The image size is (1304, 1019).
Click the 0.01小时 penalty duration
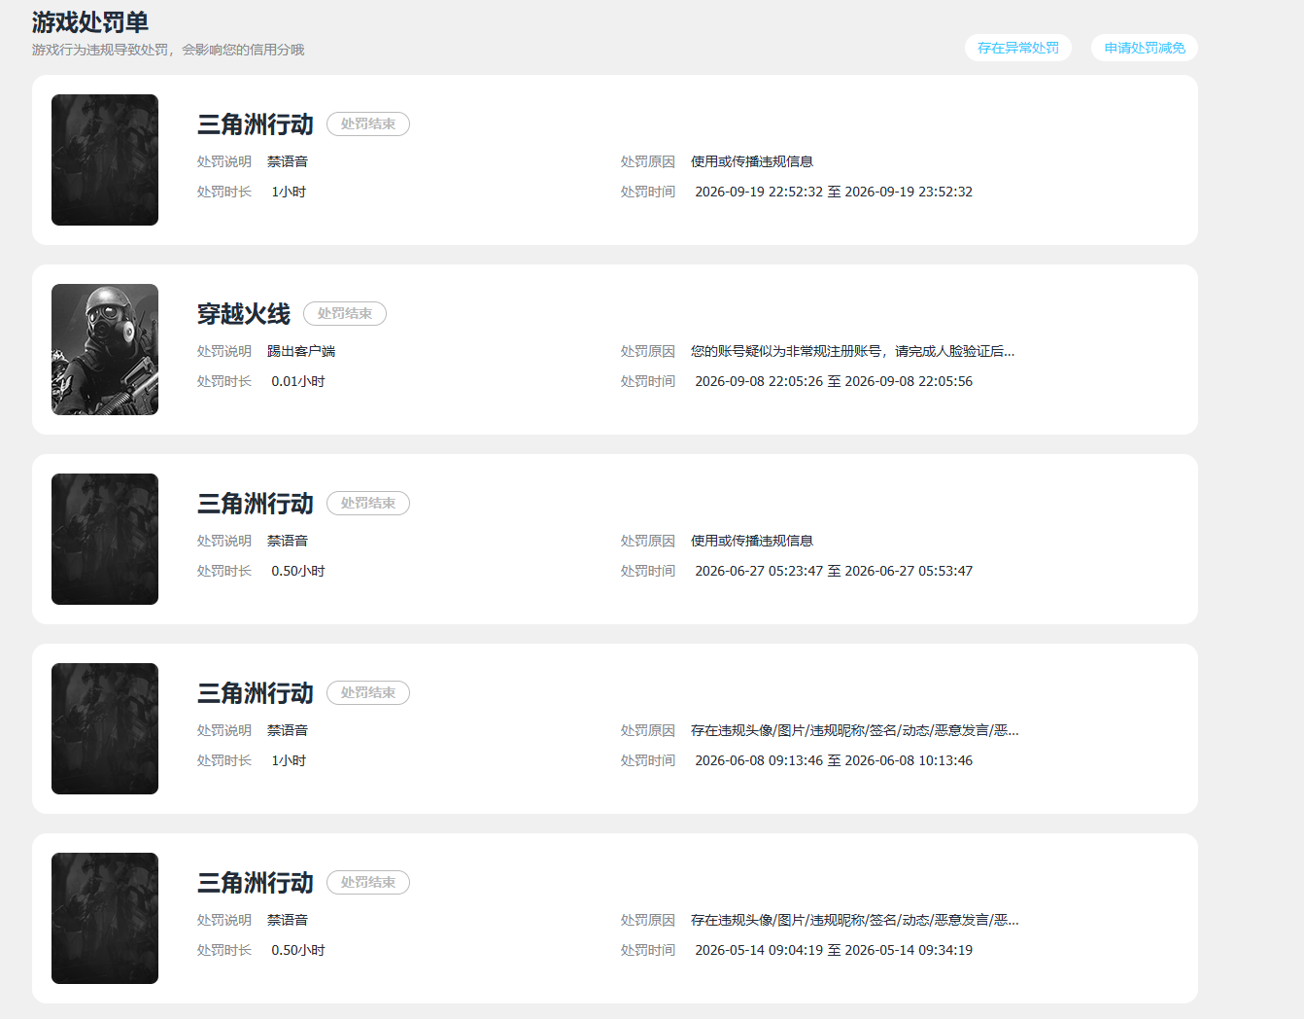click(298, 381)
